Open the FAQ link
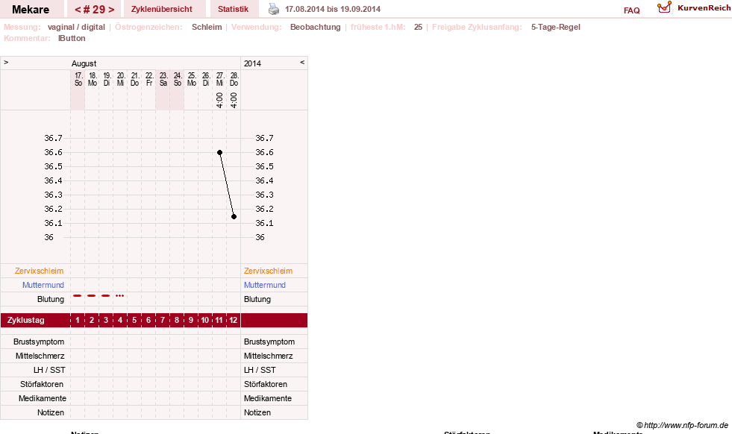This screenshot has width=732, height=434. [631, 10]
